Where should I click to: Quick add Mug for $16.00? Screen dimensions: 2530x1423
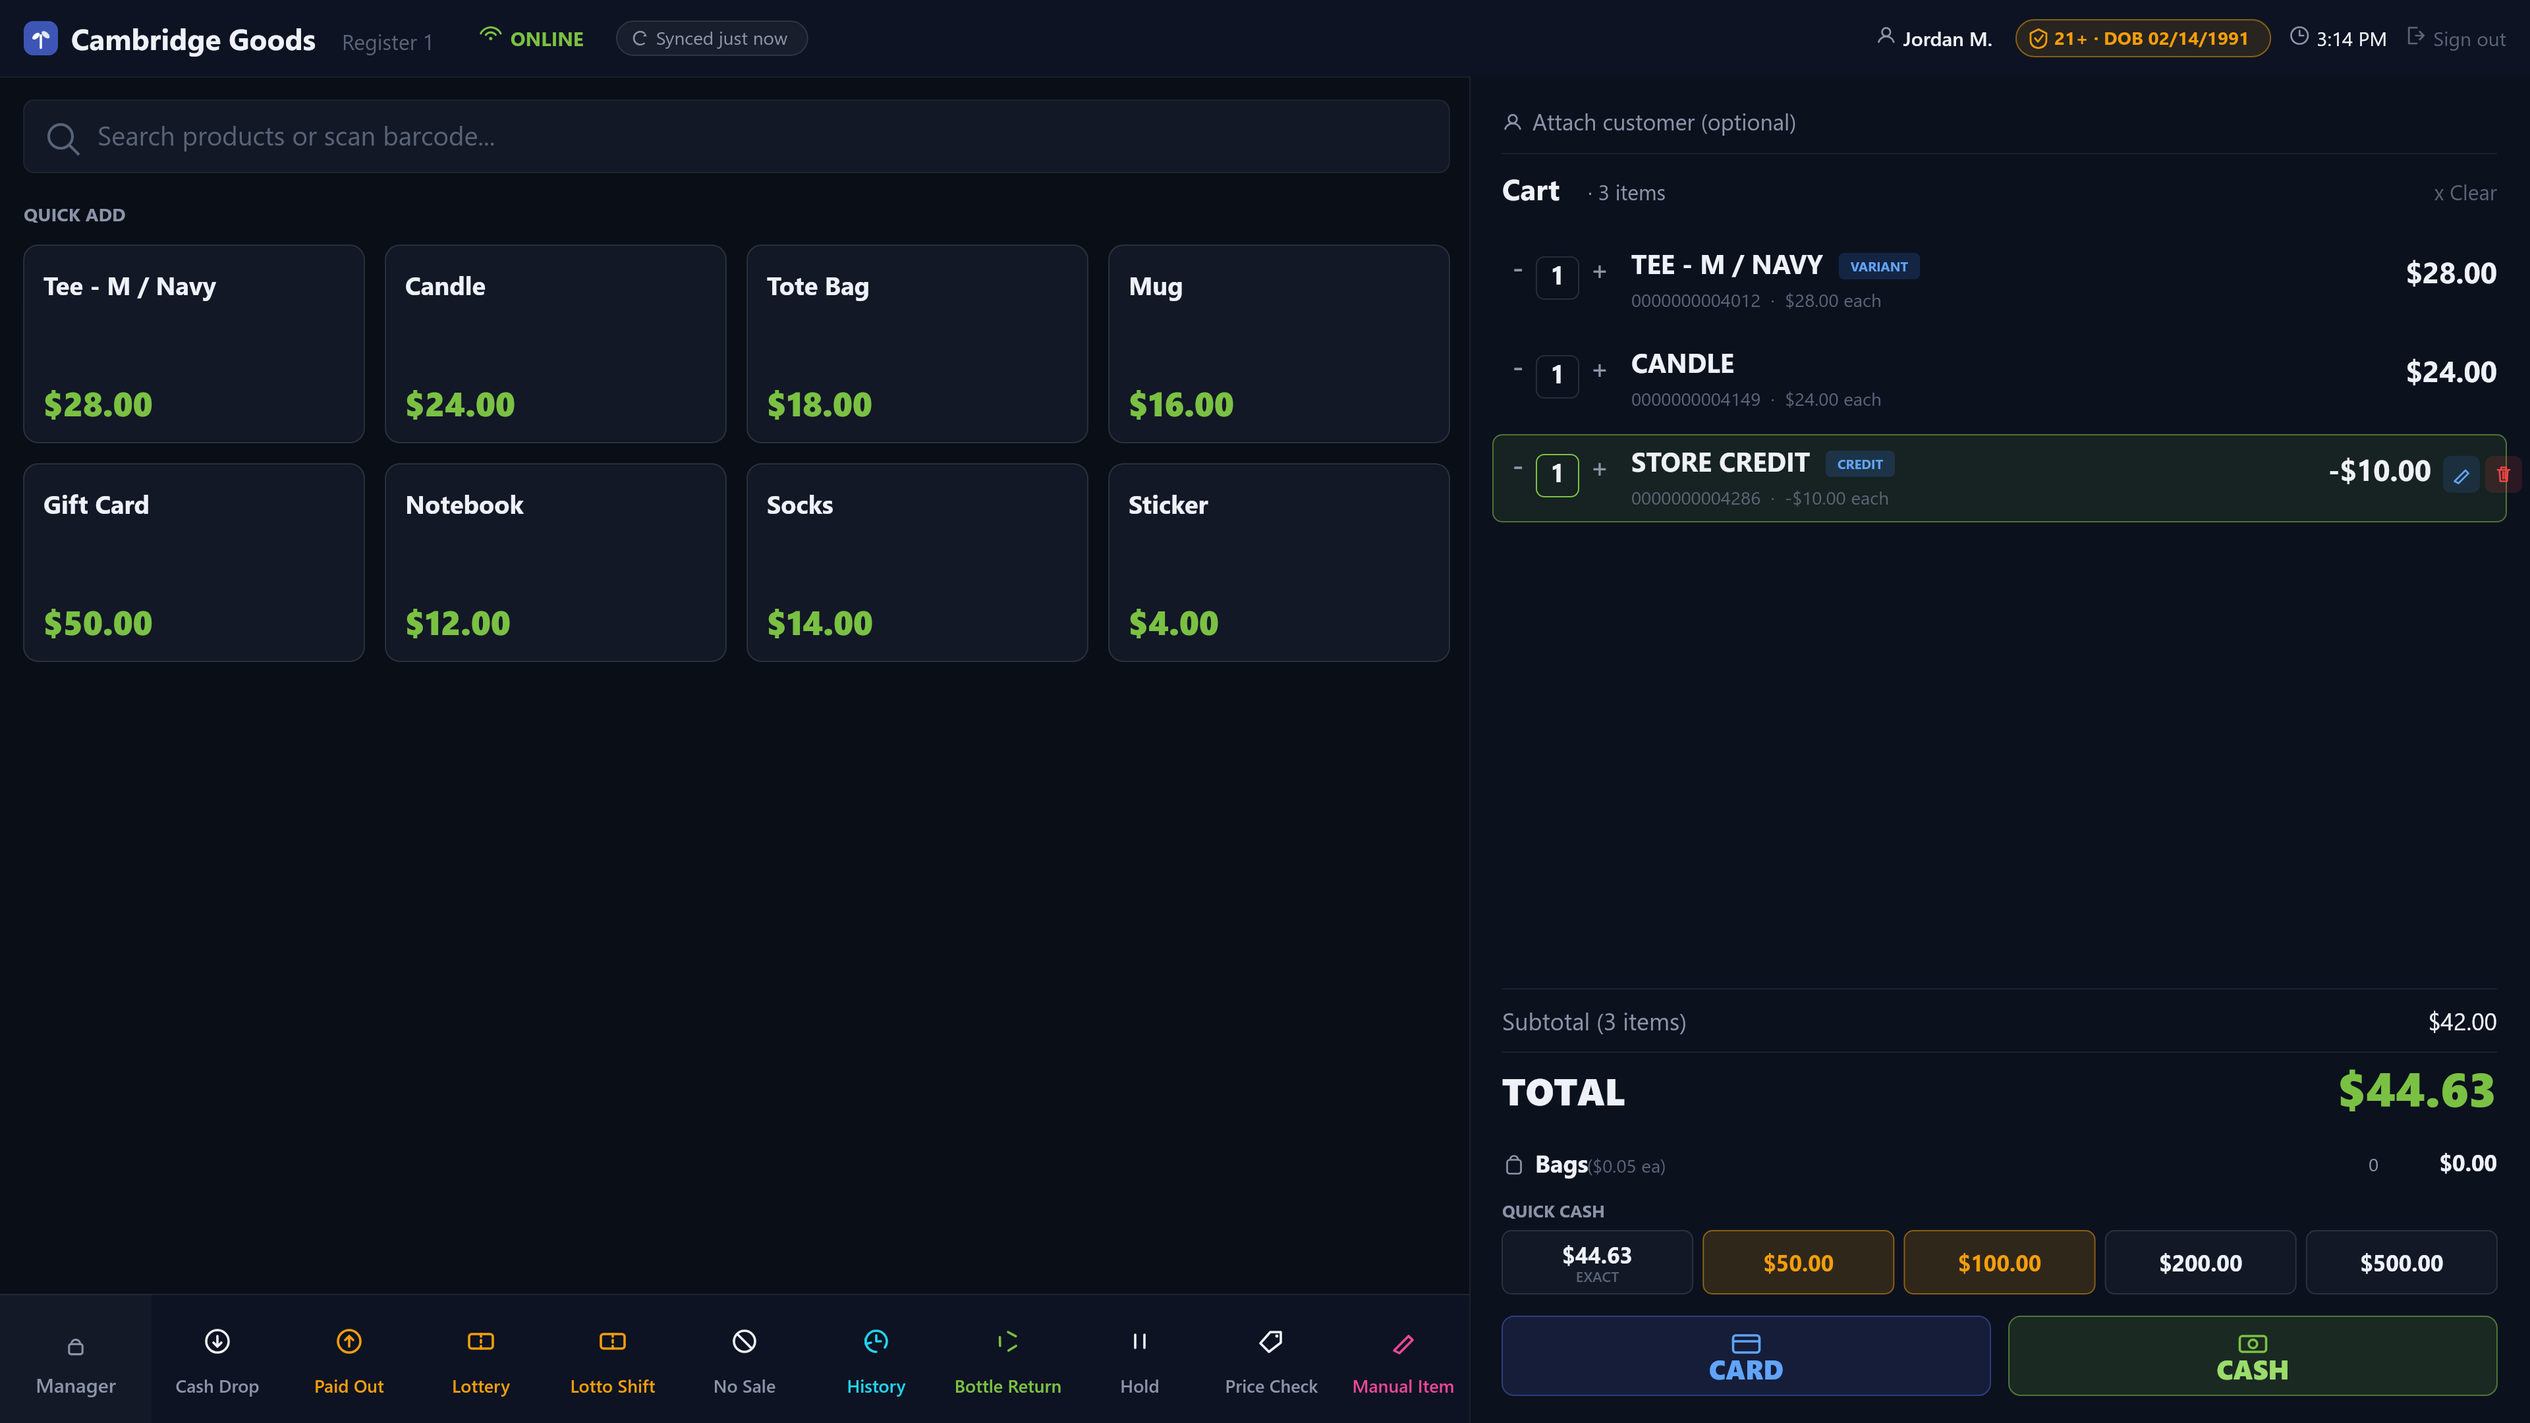[x=1278, y=344]
